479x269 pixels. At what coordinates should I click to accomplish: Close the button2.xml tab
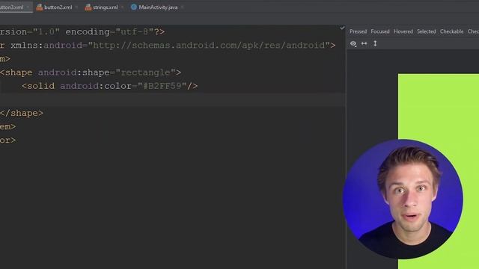76,7
